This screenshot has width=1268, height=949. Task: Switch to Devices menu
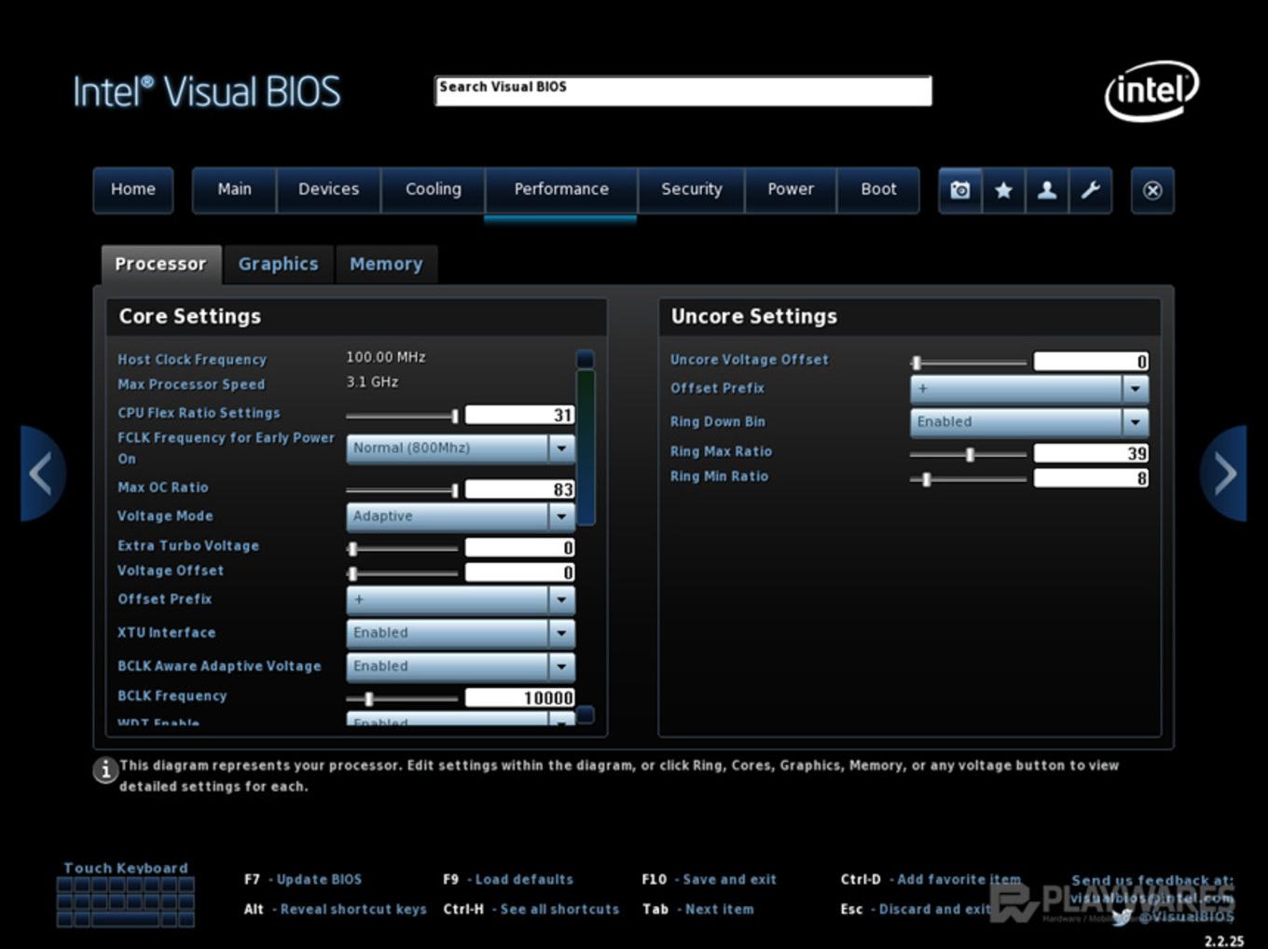point(328,189)
